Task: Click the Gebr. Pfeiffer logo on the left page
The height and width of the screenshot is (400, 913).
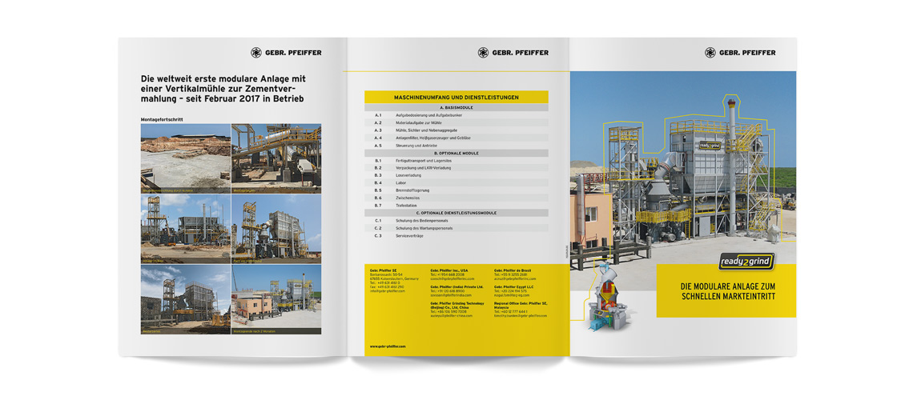Action: tap(285, 52)
